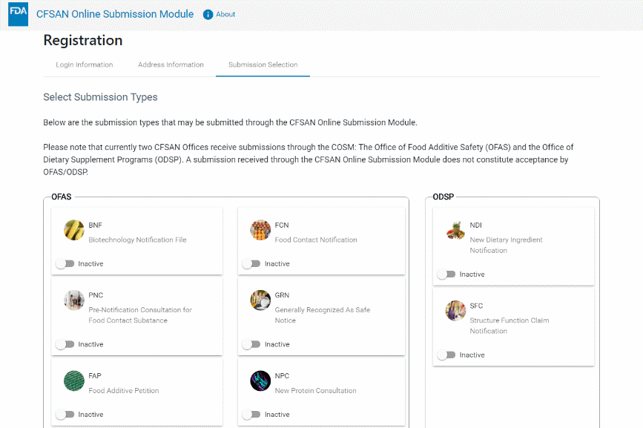Click the NPC protein icon
This screenshot has width=643, height=428.
260,381
